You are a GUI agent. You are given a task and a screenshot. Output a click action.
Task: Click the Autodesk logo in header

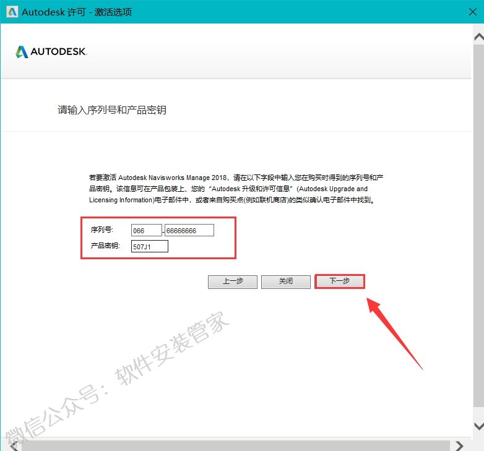coord(51,52)
